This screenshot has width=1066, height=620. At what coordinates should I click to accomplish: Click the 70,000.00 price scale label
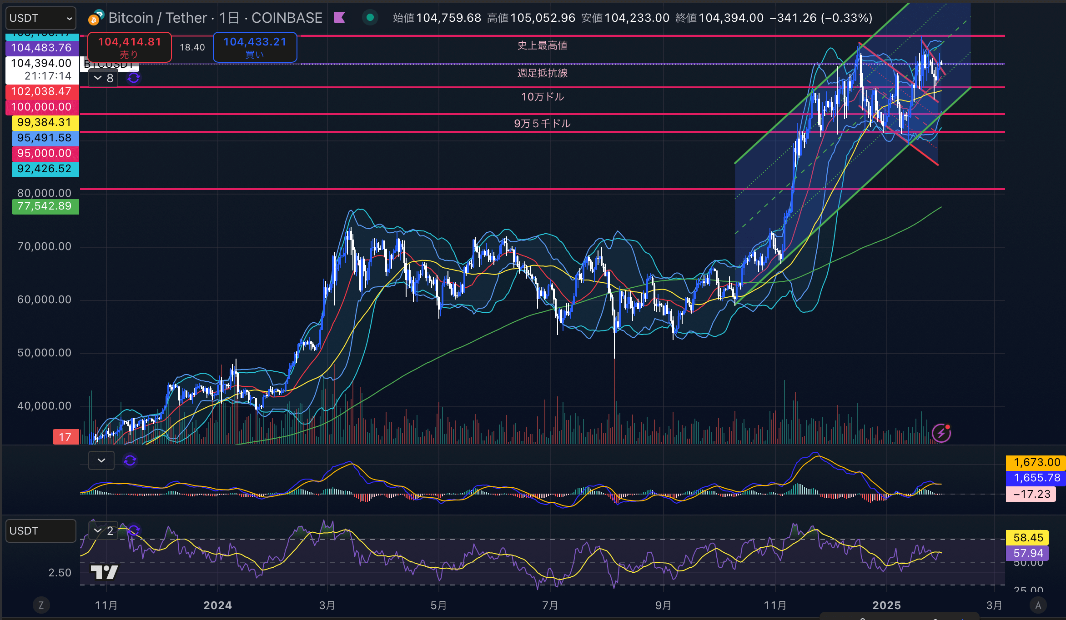point(44,247)
